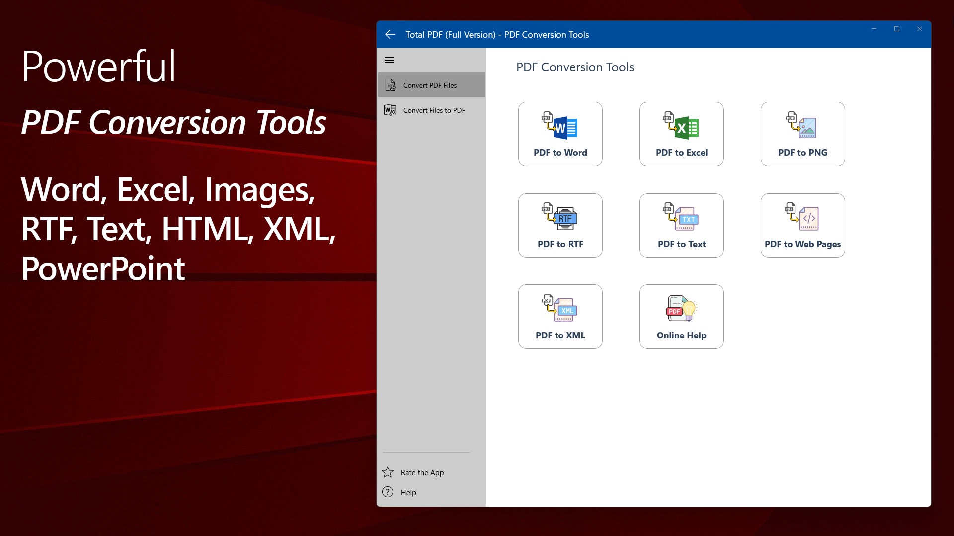Click the back arrow in title bar
The height and width of the screenshot is (536, 954).
390,34
